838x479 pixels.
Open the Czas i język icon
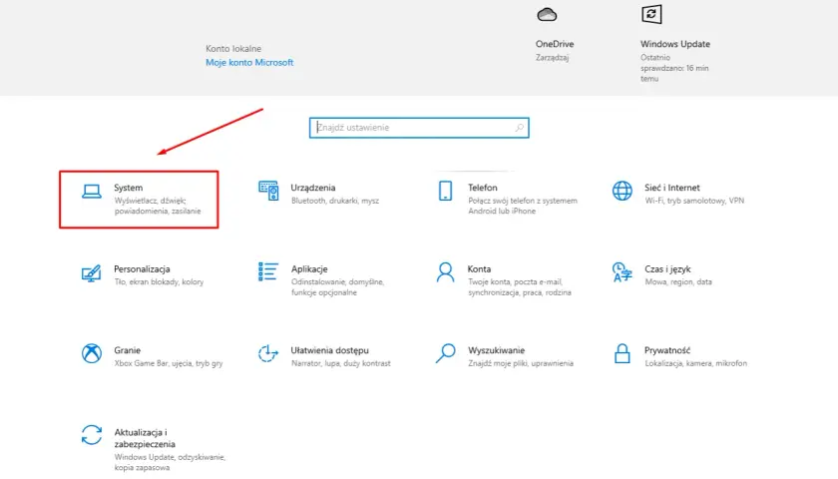pos(623,271)
